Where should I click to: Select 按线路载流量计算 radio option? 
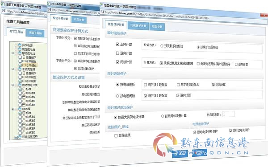pos(163,116)
